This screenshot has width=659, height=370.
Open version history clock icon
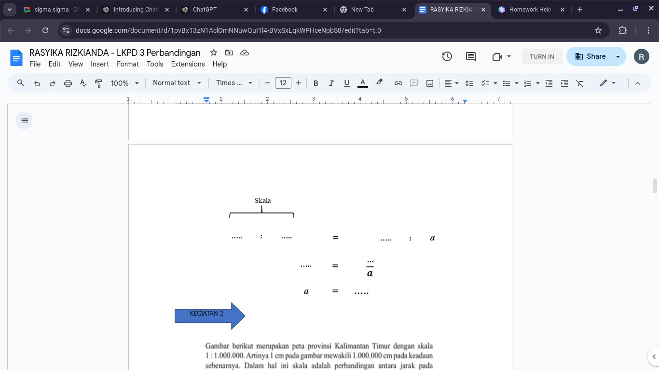447,56
